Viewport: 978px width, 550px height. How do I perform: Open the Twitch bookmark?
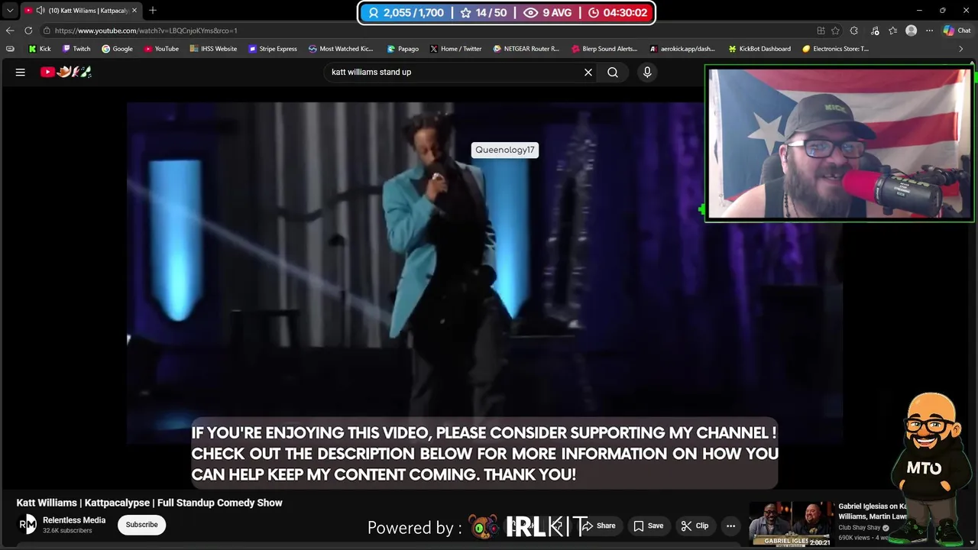tap(76, 49)
